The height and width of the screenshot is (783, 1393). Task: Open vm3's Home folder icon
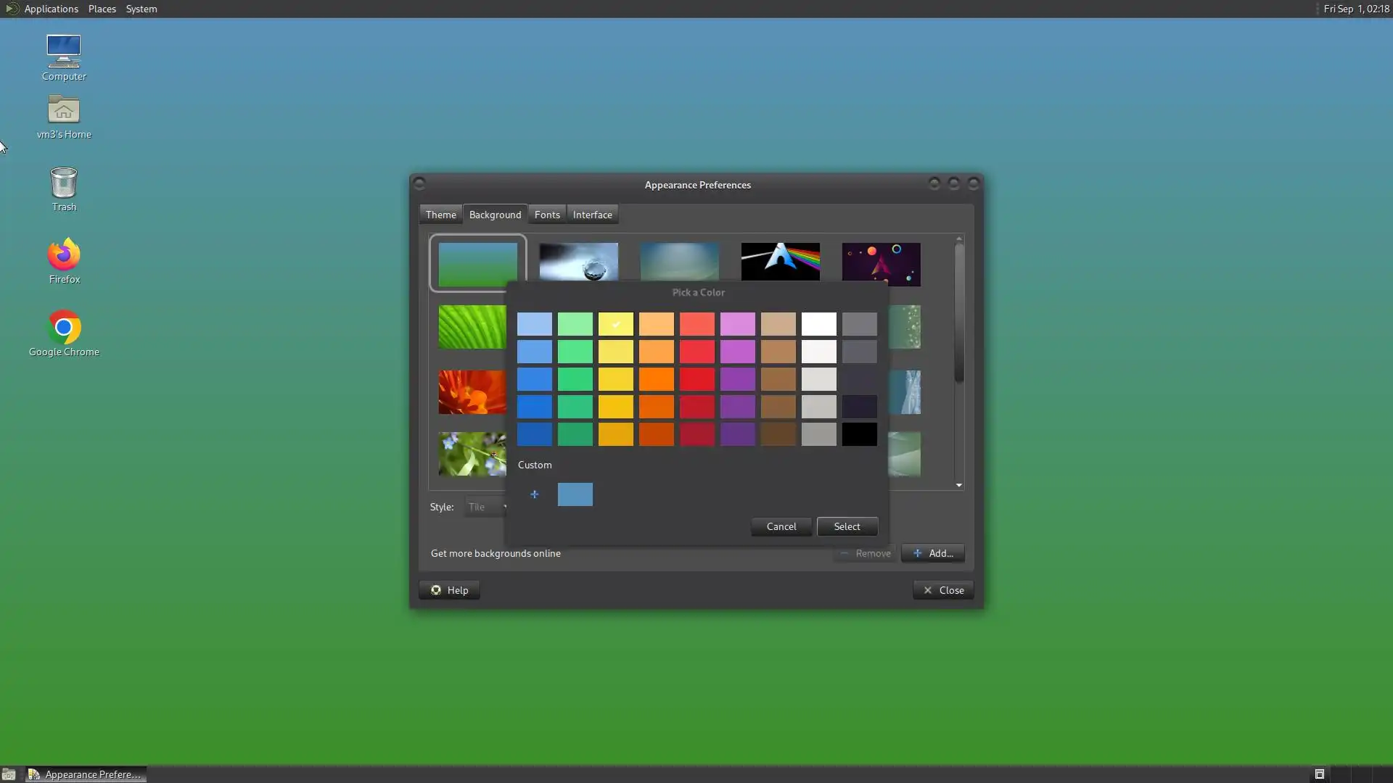click(64, 111)
